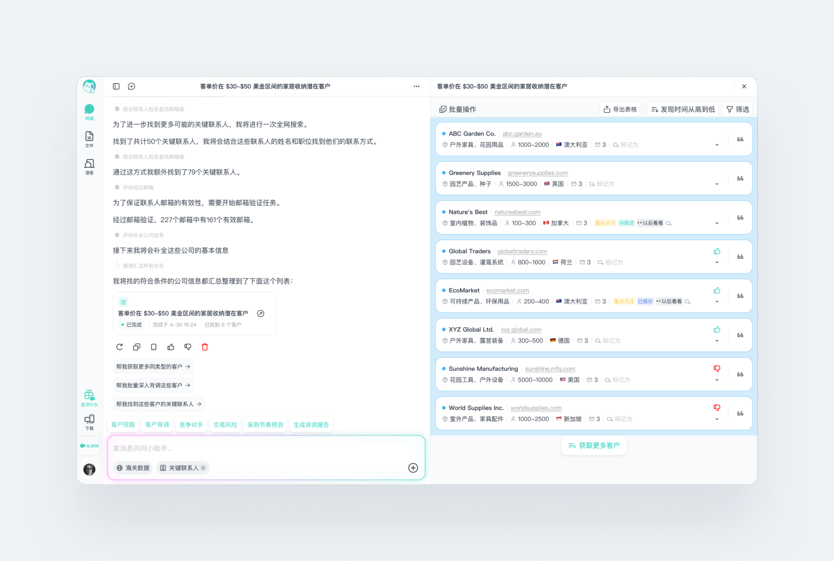This screenshot has width=834, height=561.
Task: Open abc.garden.au link
Action: (522, 134)
